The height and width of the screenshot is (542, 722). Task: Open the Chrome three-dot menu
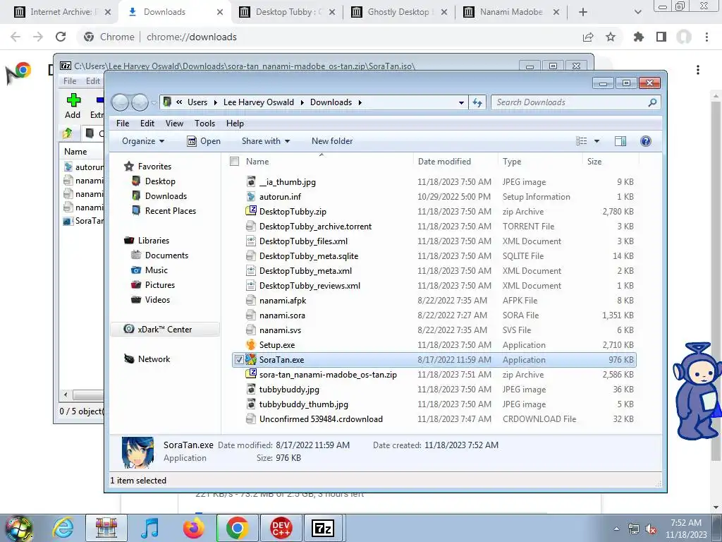click(706, 37)
